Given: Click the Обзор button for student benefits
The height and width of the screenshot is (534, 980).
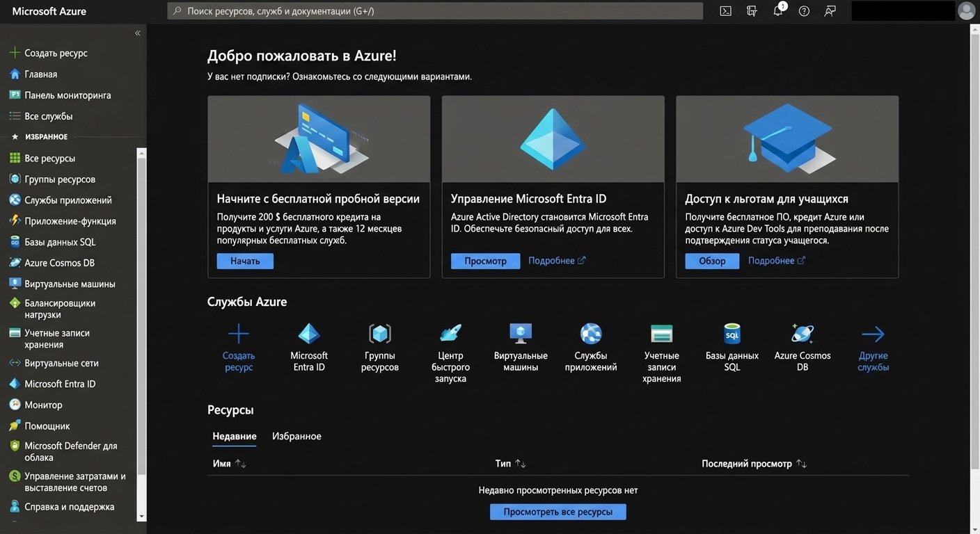Looking at the screenshot, I should coord(712,261).
